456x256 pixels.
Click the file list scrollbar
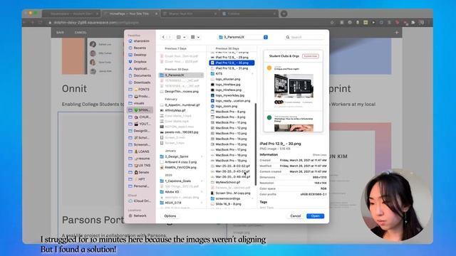pos(256,144)
